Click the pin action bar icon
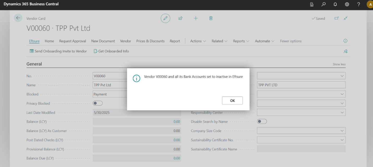The height and width of the screenshot is (167, 373). (x=345, y=51)
